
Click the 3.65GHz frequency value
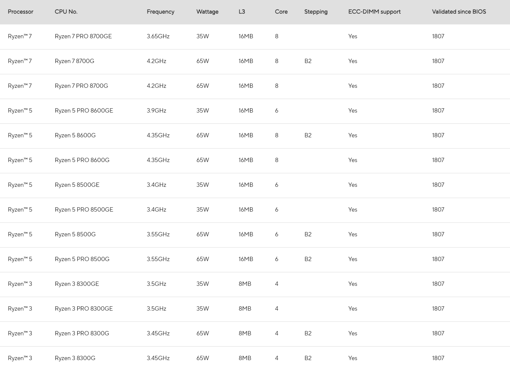click(x=158, y=36)
